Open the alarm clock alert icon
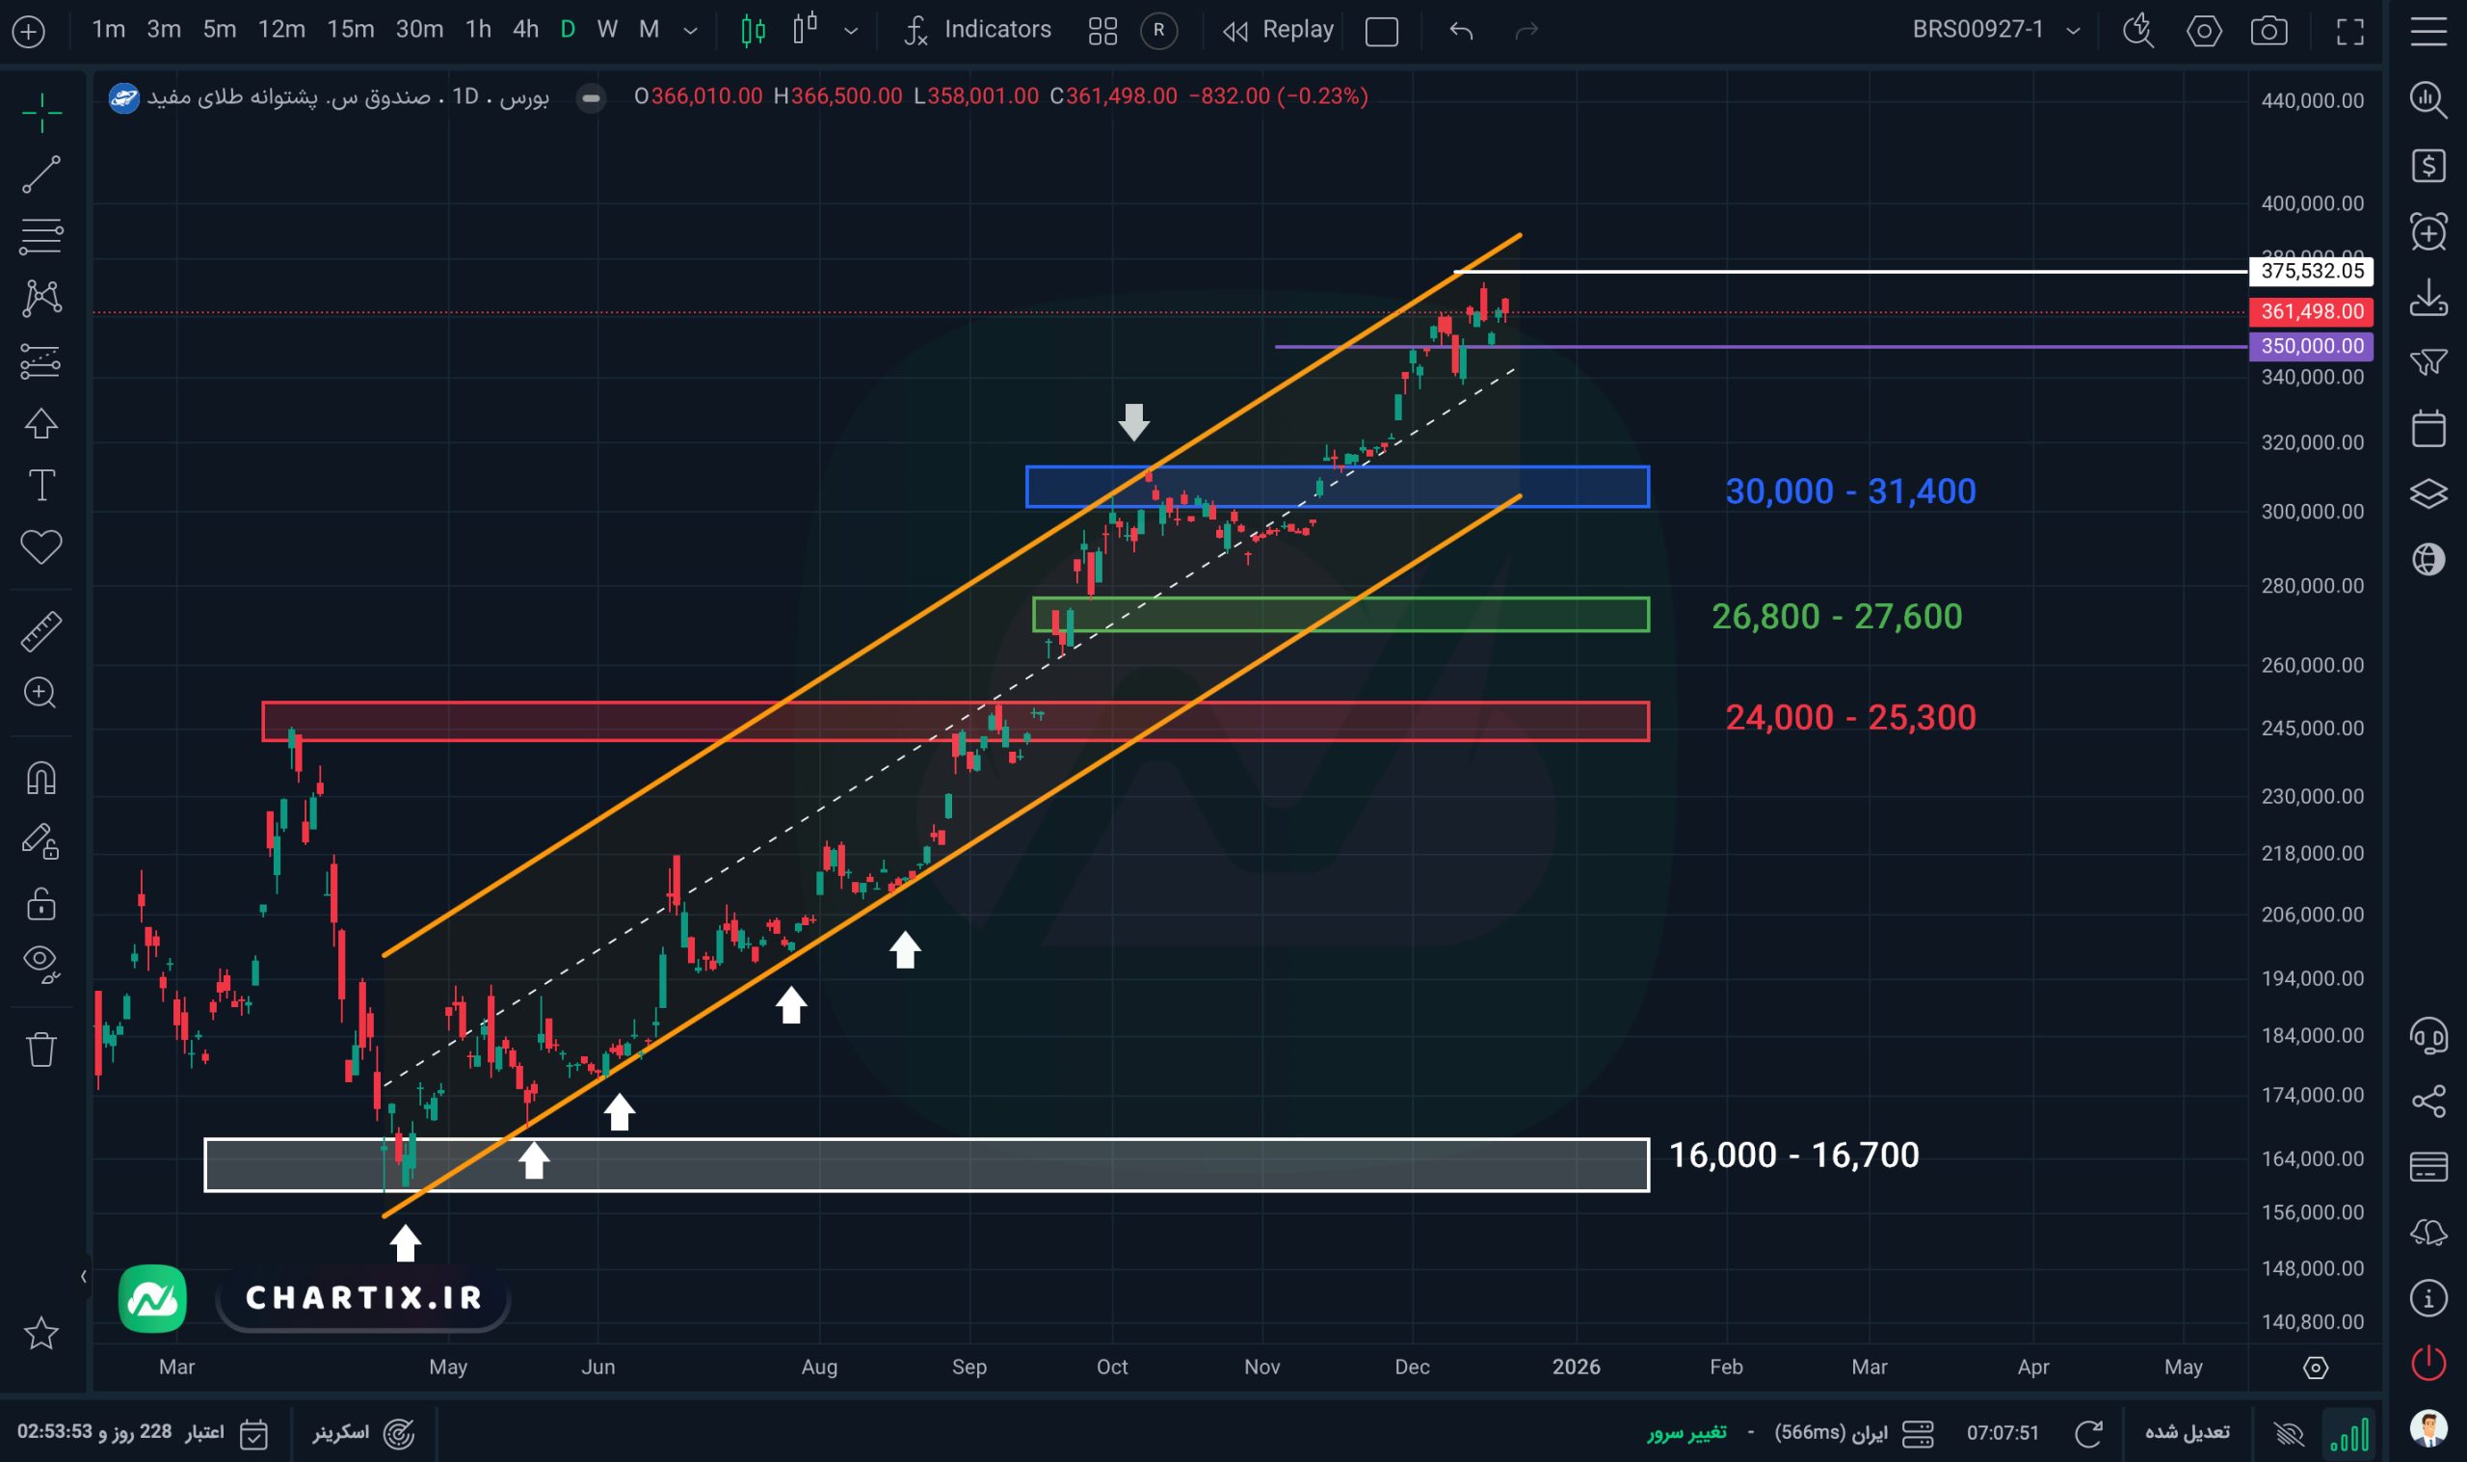 pyautogui.click(x=2427, y=232)
